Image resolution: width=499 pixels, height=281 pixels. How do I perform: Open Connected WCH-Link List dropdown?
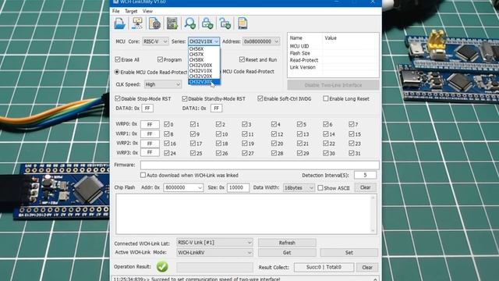(x=215, y=243)
